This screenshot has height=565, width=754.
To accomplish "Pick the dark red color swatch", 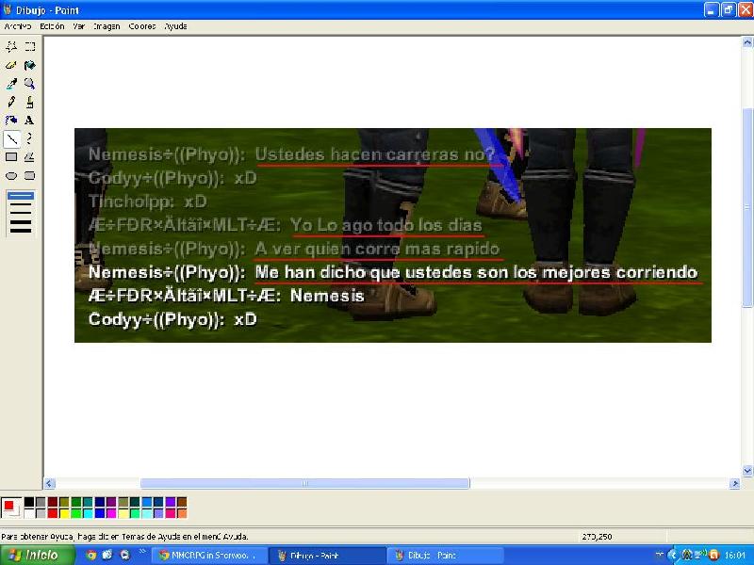I will pyautogui.click(x=53, y=502).
